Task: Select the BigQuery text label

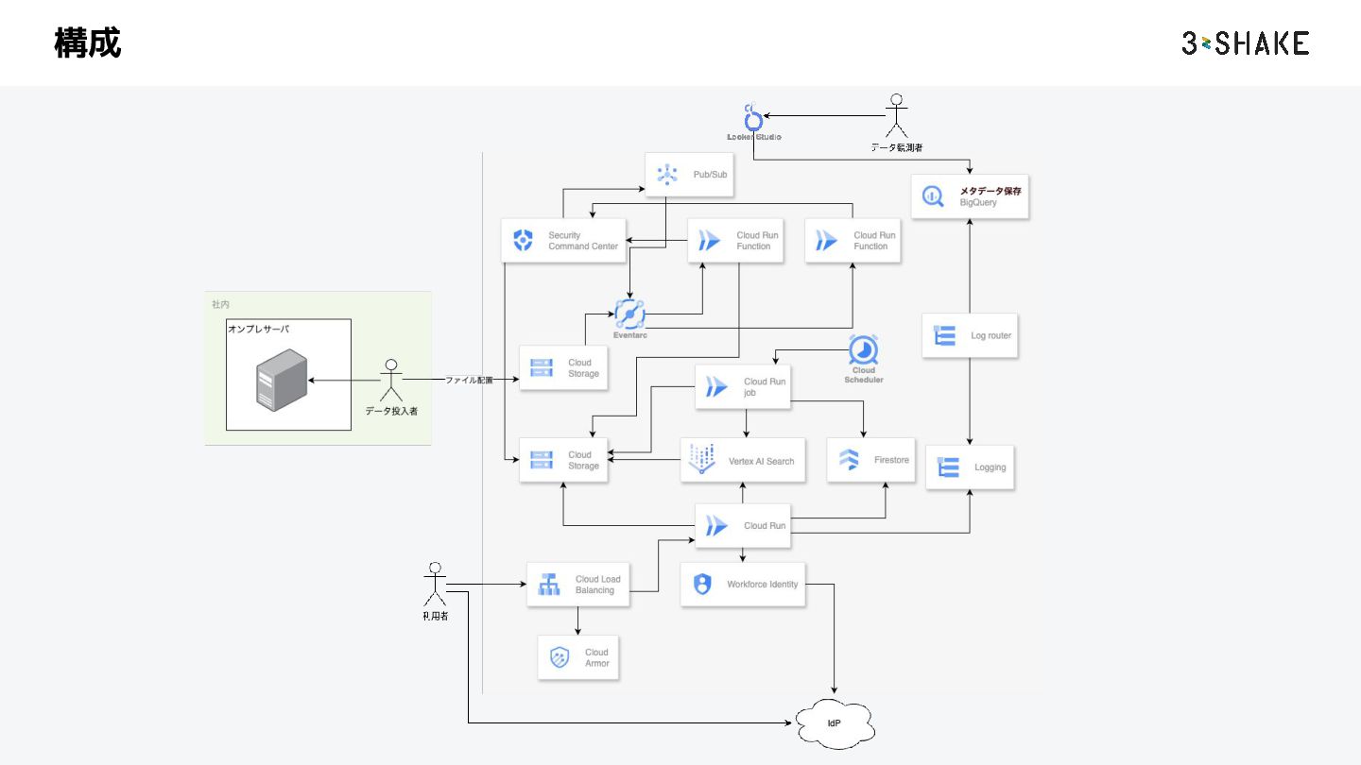Action: tap(978, 202)
